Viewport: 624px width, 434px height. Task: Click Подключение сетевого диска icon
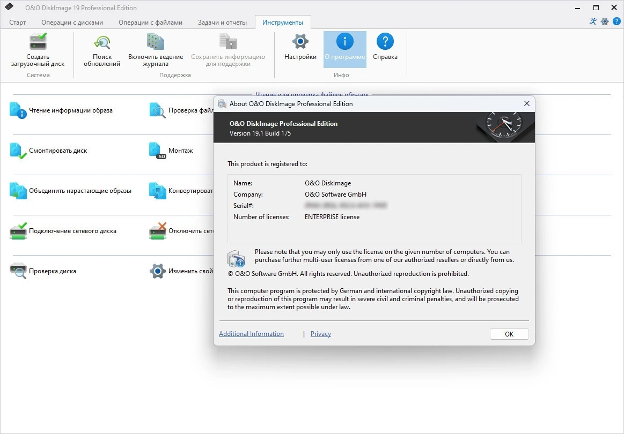pyautogui.click(x=18, y=231)
